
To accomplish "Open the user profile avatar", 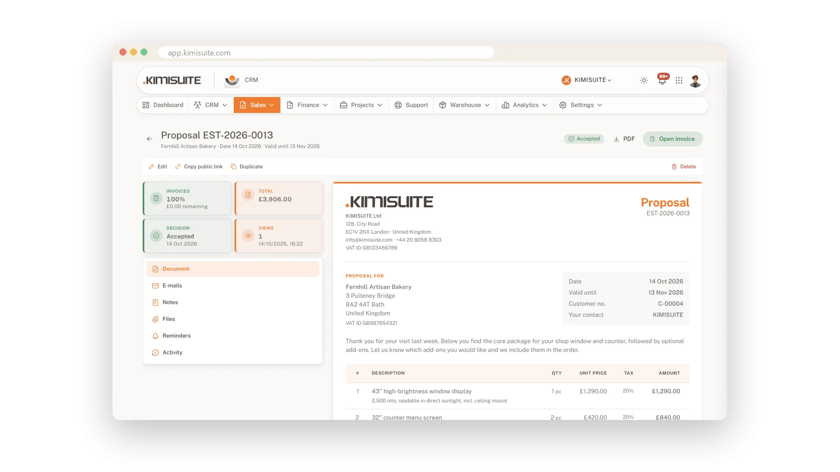I will pyautogui.click(x=695, y=80).
